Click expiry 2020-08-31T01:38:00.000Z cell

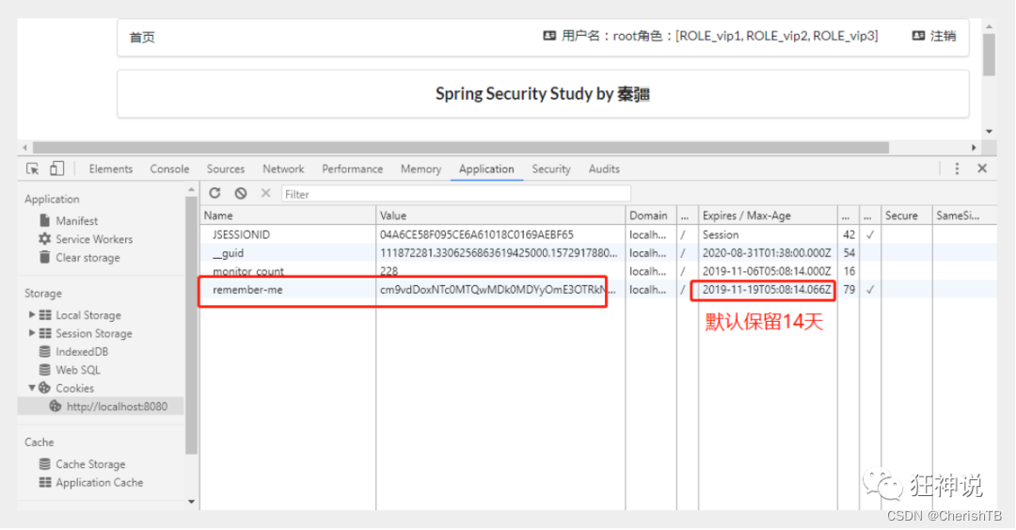coord(767,253)
